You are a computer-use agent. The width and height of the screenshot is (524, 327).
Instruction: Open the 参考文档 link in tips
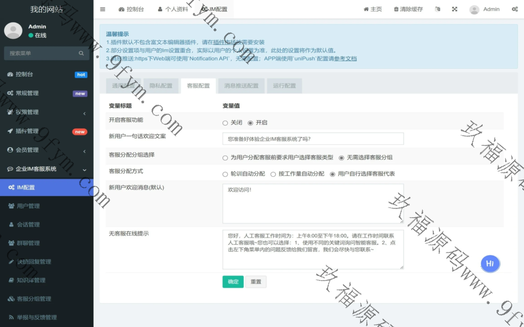pyautogui.click(x=345, y=59)
